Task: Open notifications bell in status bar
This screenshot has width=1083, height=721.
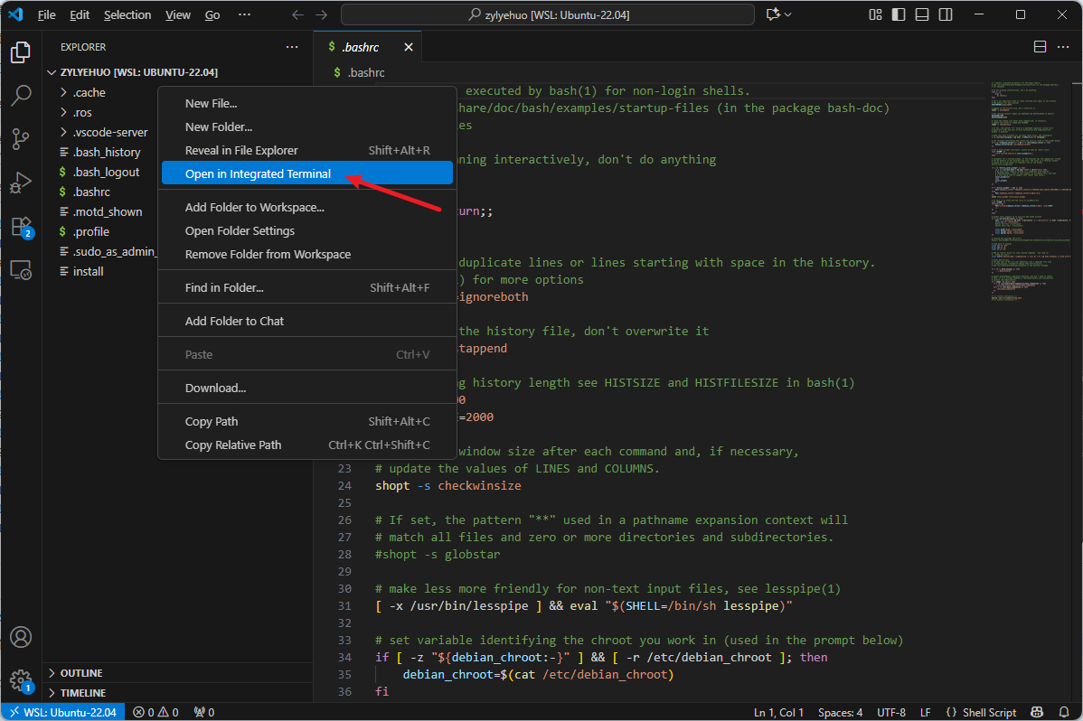Action: tap(1064, 712)
